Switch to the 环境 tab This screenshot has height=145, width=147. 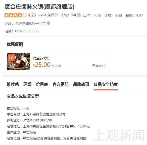click(27, 84)
